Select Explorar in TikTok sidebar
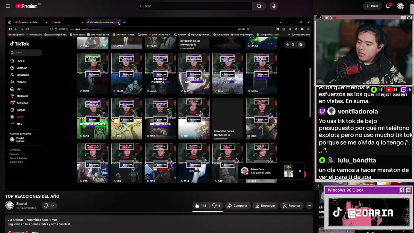 point(19,68)
